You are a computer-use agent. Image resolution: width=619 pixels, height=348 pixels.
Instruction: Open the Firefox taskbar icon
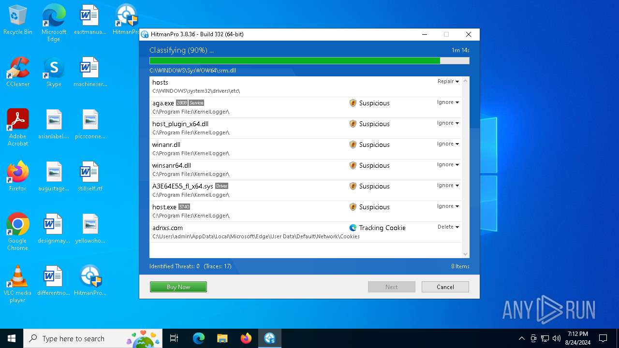coord(246,338)
